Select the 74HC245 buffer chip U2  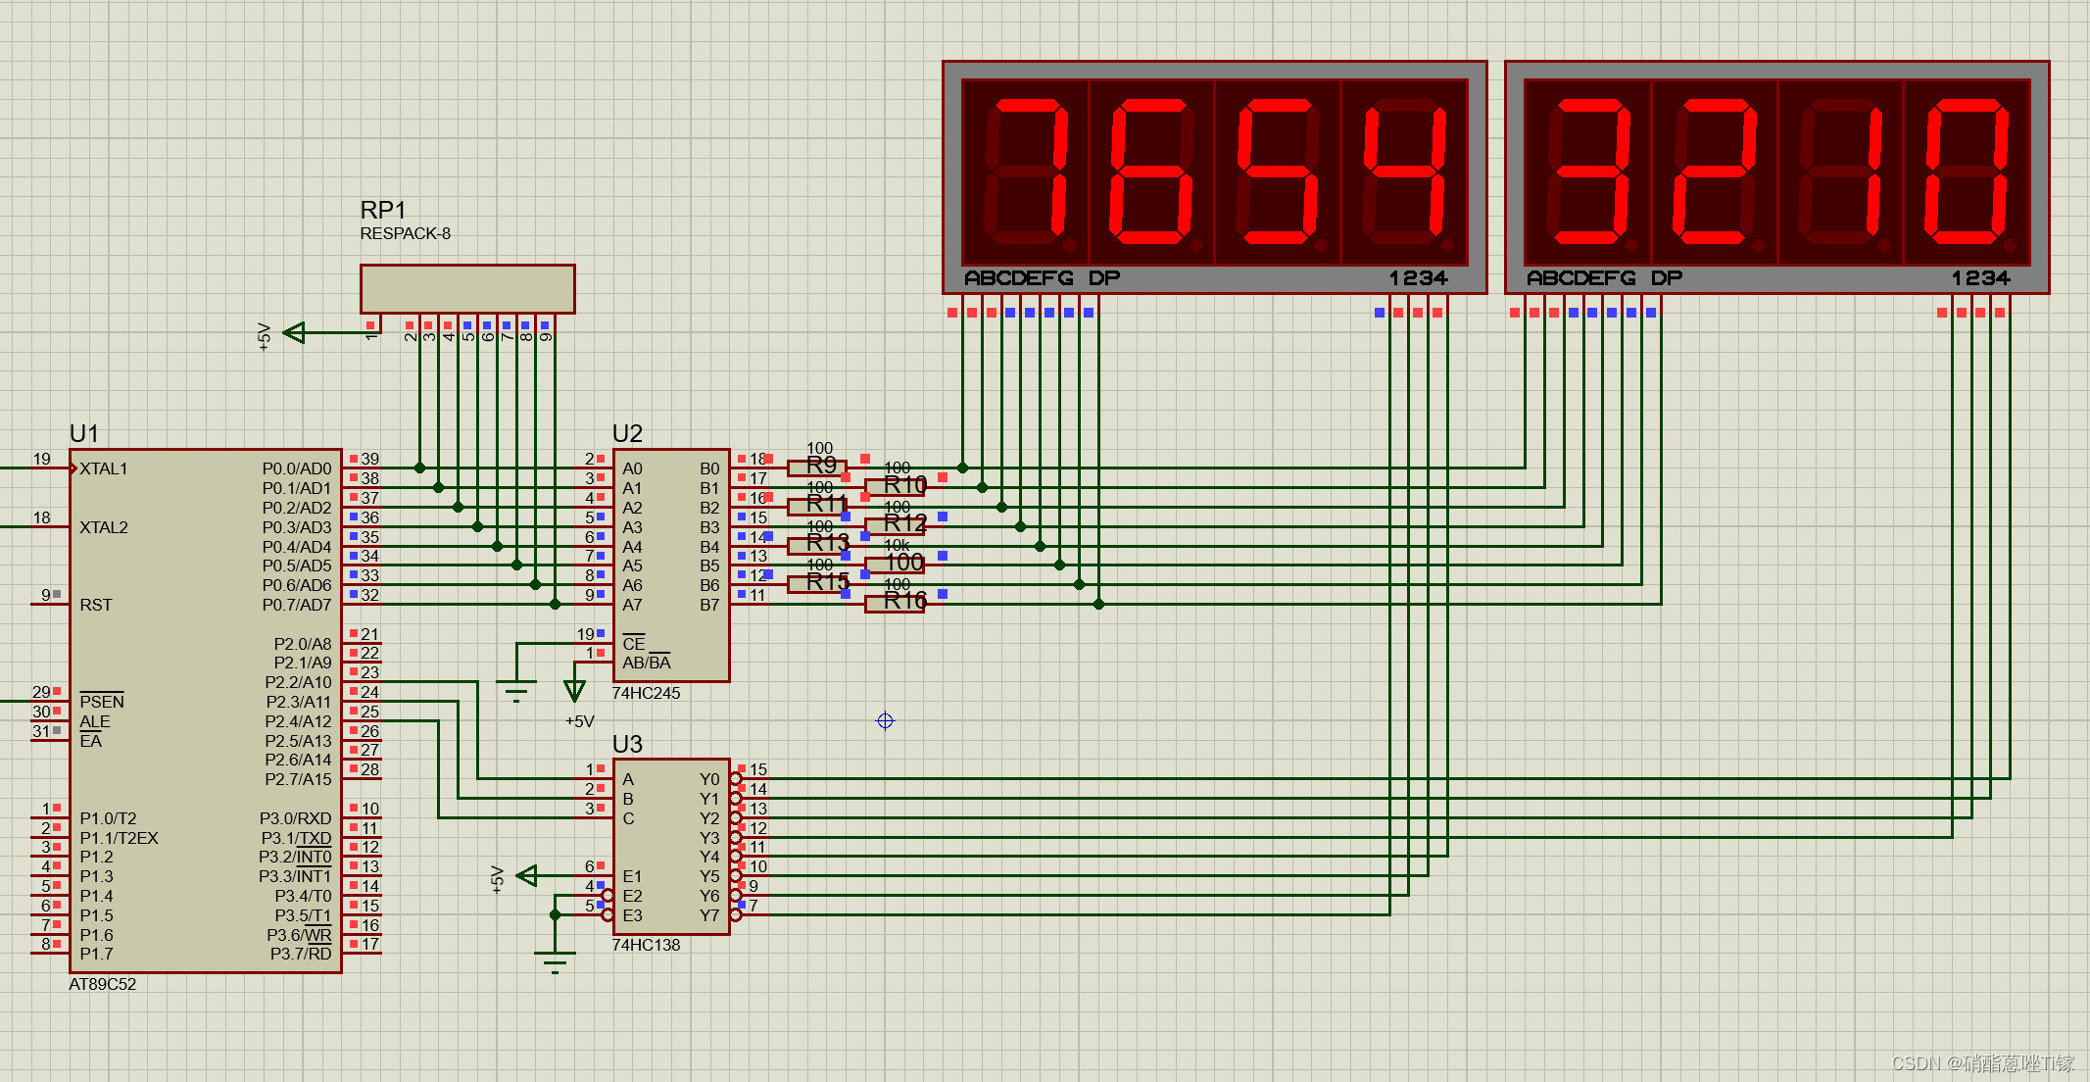pyautogui.click(x=671, y=565)
